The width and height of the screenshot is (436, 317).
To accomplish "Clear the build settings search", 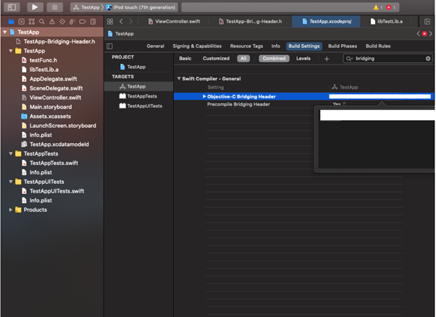I will coord(428,59).
